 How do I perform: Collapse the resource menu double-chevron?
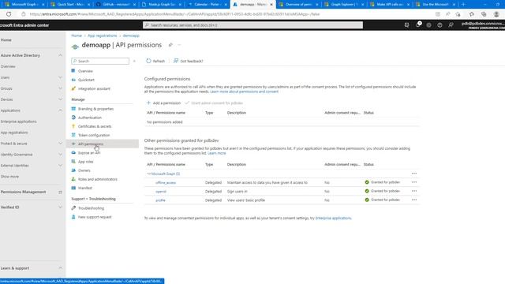pyautogui.click(x=134, y=62)
